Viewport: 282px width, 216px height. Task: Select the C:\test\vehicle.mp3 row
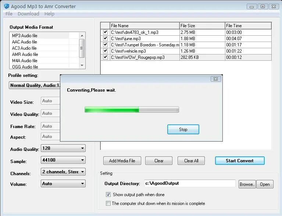pos(186,51)
